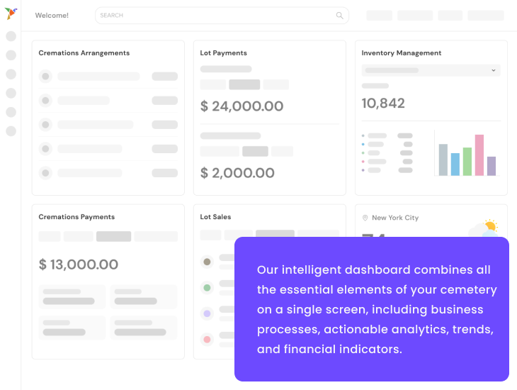Click the sun weather icon
517x390 pixels.
[x=490, y=226]
